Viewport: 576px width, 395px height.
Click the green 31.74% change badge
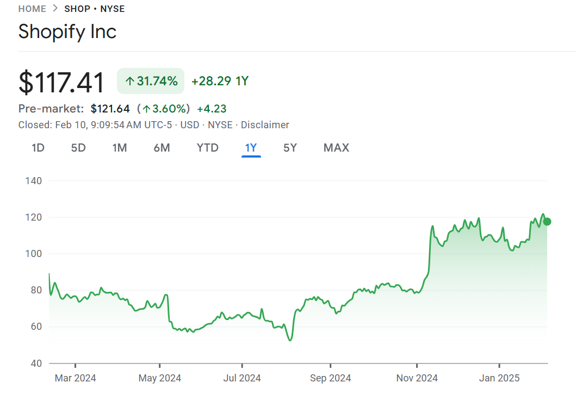(151, 81)
